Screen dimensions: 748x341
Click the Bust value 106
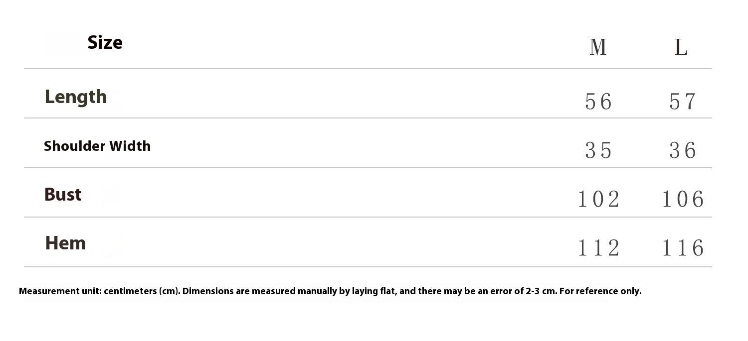pyautogui.click(x=683, y=200)
